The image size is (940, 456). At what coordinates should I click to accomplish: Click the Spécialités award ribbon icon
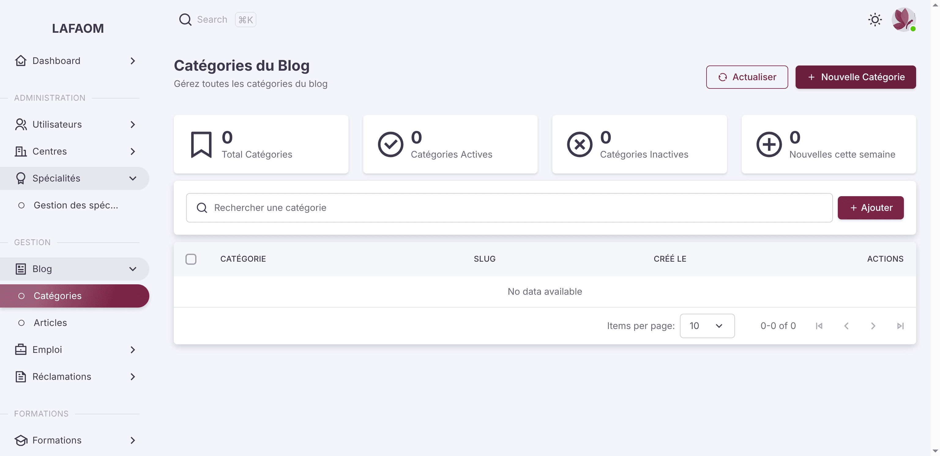click(21, 178)
